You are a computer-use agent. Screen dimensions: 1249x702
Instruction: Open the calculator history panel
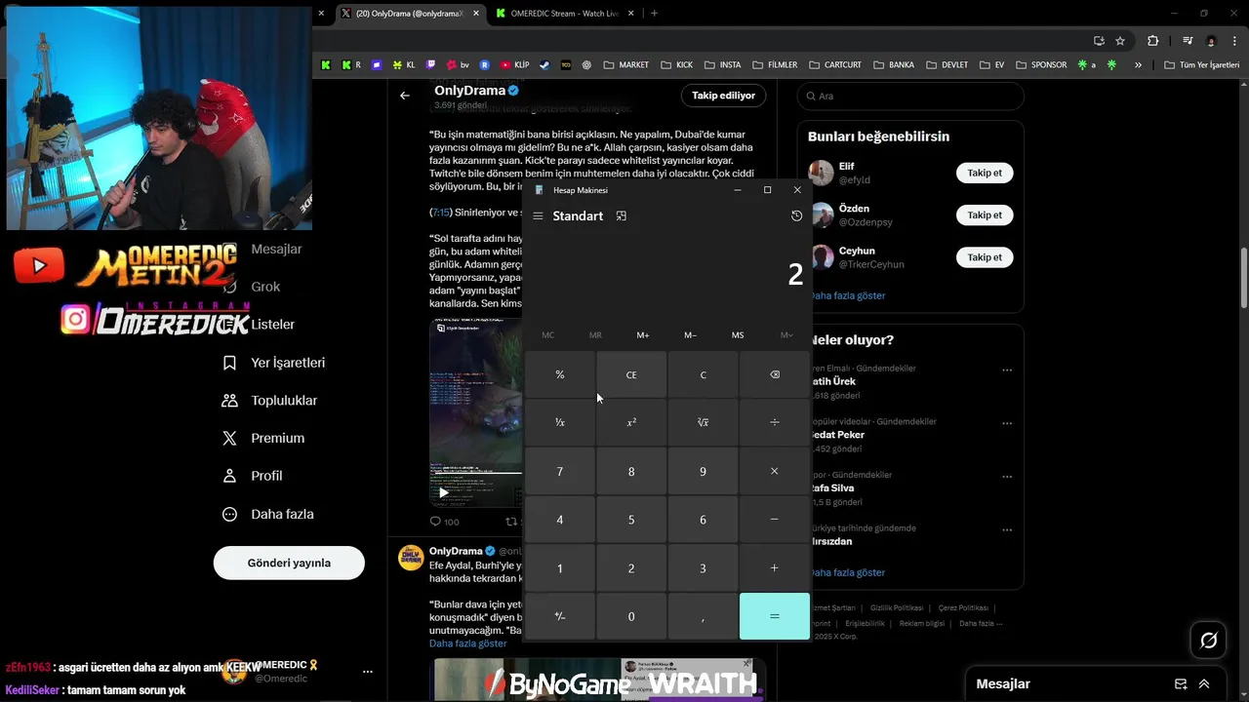click(x=796, y=216)
